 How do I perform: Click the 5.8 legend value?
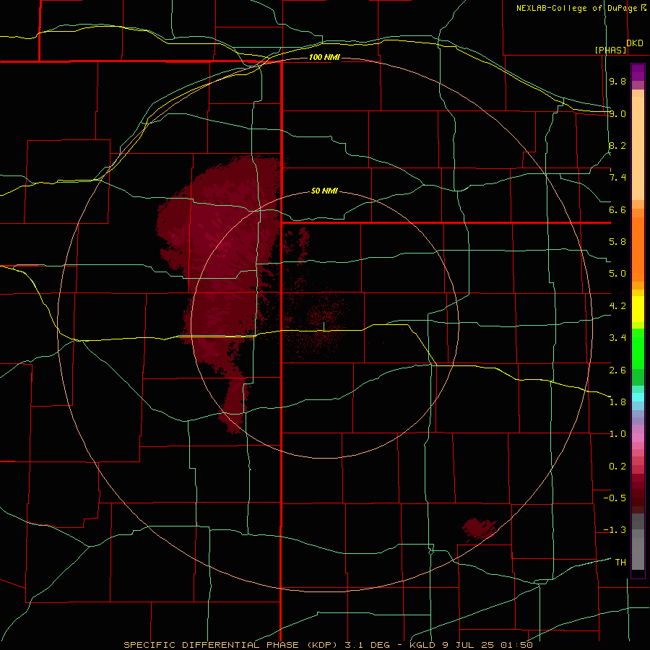click(x=617, y=242)
